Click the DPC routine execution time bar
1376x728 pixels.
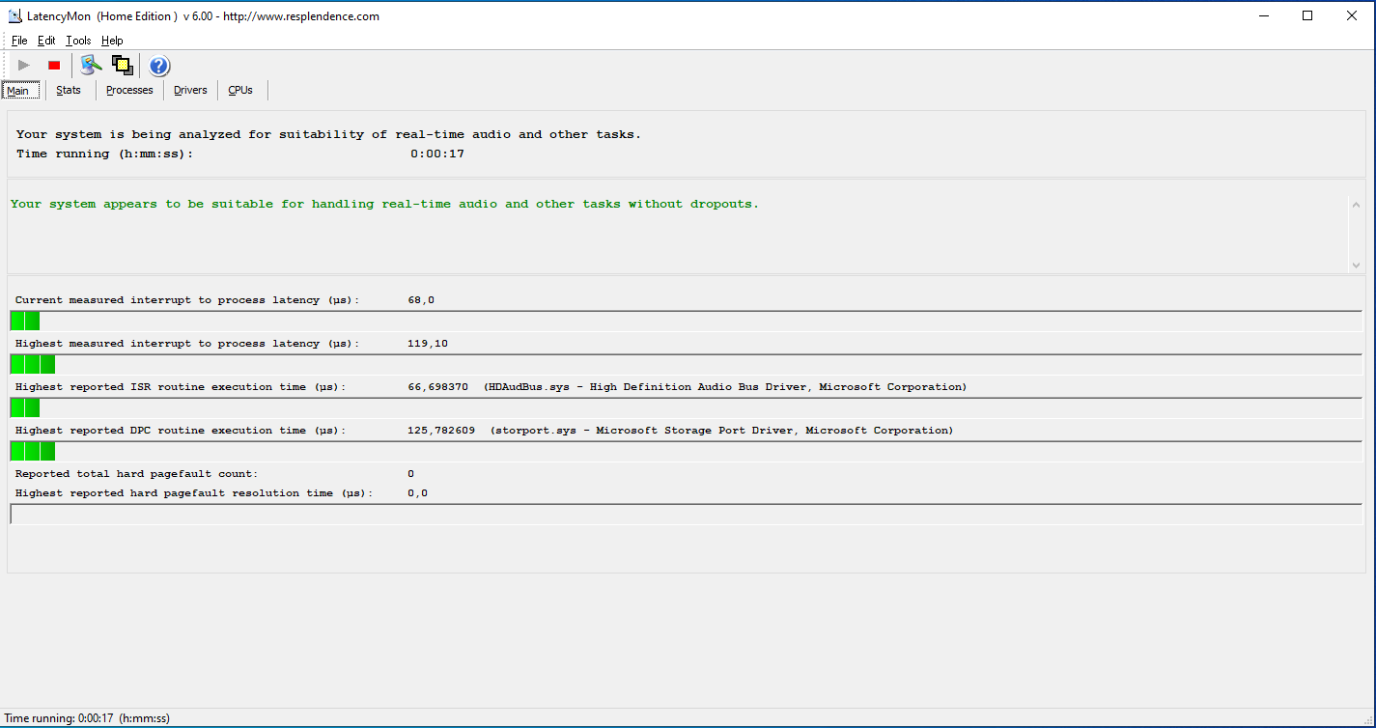tap(687, 451)
